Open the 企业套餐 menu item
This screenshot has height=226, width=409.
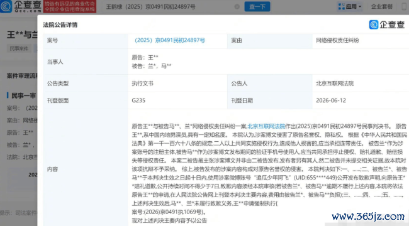pyautogui.click(x=381, y=6)
